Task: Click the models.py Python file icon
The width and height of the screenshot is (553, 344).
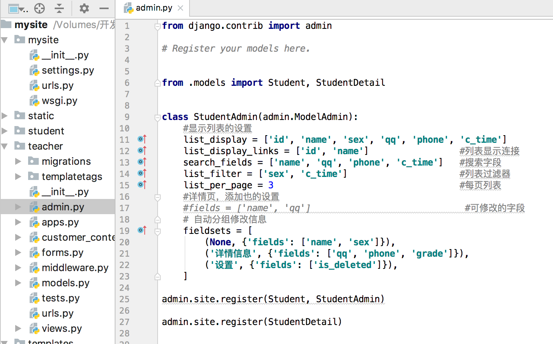Action: click(34, 283)
